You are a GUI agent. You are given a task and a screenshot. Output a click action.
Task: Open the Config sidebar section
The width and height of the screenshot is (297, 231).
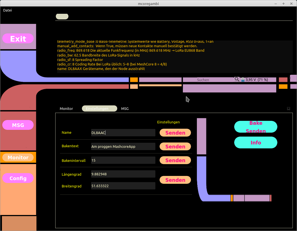pyautogui.click(x=18, y=178)
